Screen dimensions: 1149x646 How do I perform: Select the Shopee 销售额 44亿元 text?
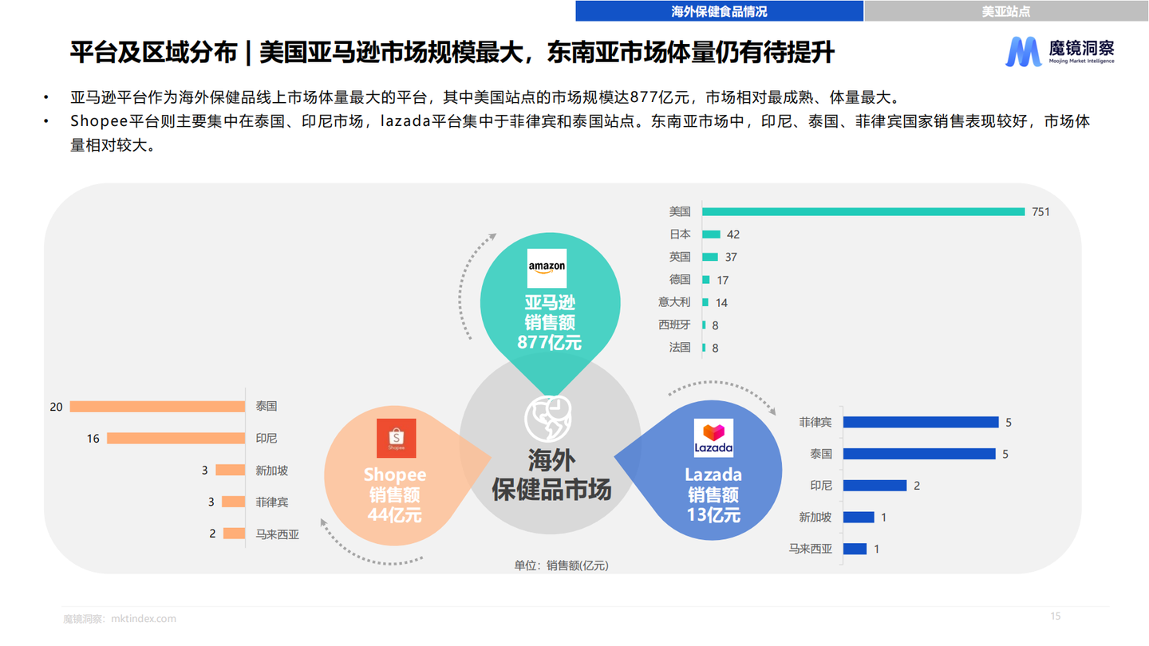click(395, 494)
